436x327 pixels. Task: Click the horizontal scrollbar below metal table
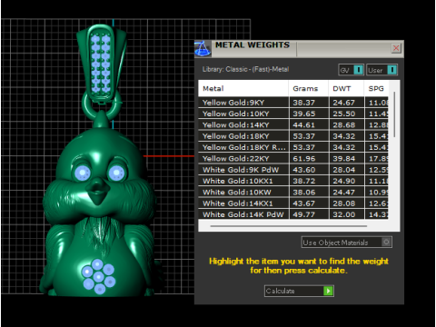(289, 226)
